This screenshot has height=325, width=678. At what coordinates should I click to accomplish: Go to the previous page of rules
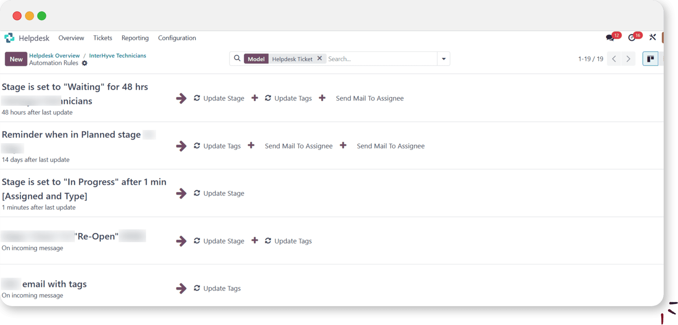(x=614, y=59)
